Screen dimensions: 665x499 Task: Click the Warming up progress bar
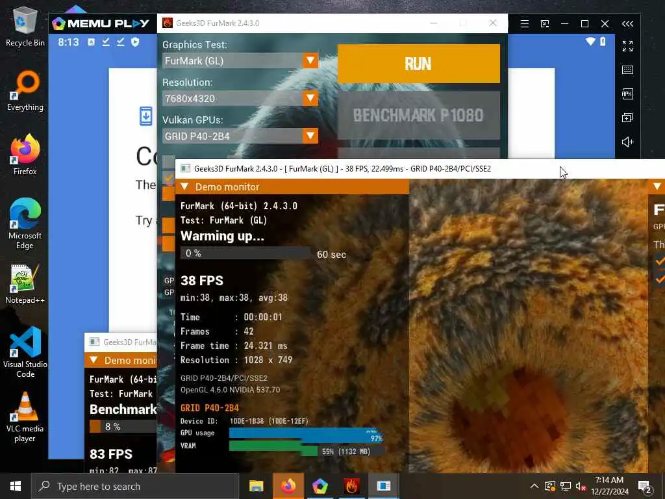245,253
